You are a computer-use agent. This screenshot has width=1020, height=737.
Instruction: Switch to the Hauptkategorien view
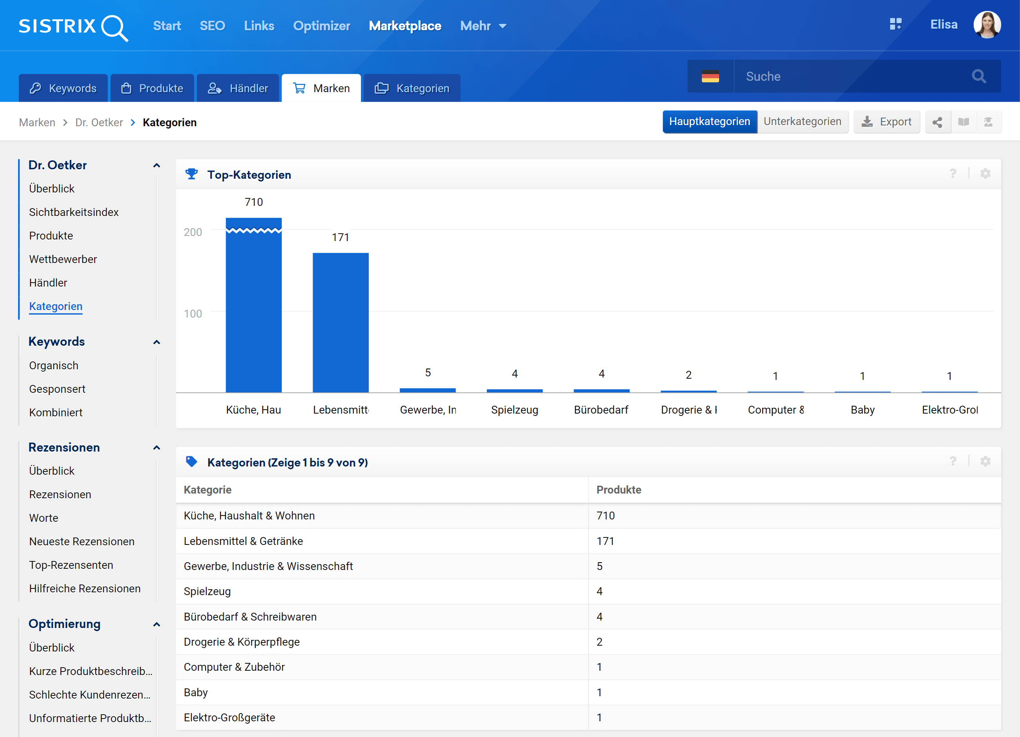[x=709, y=122]
